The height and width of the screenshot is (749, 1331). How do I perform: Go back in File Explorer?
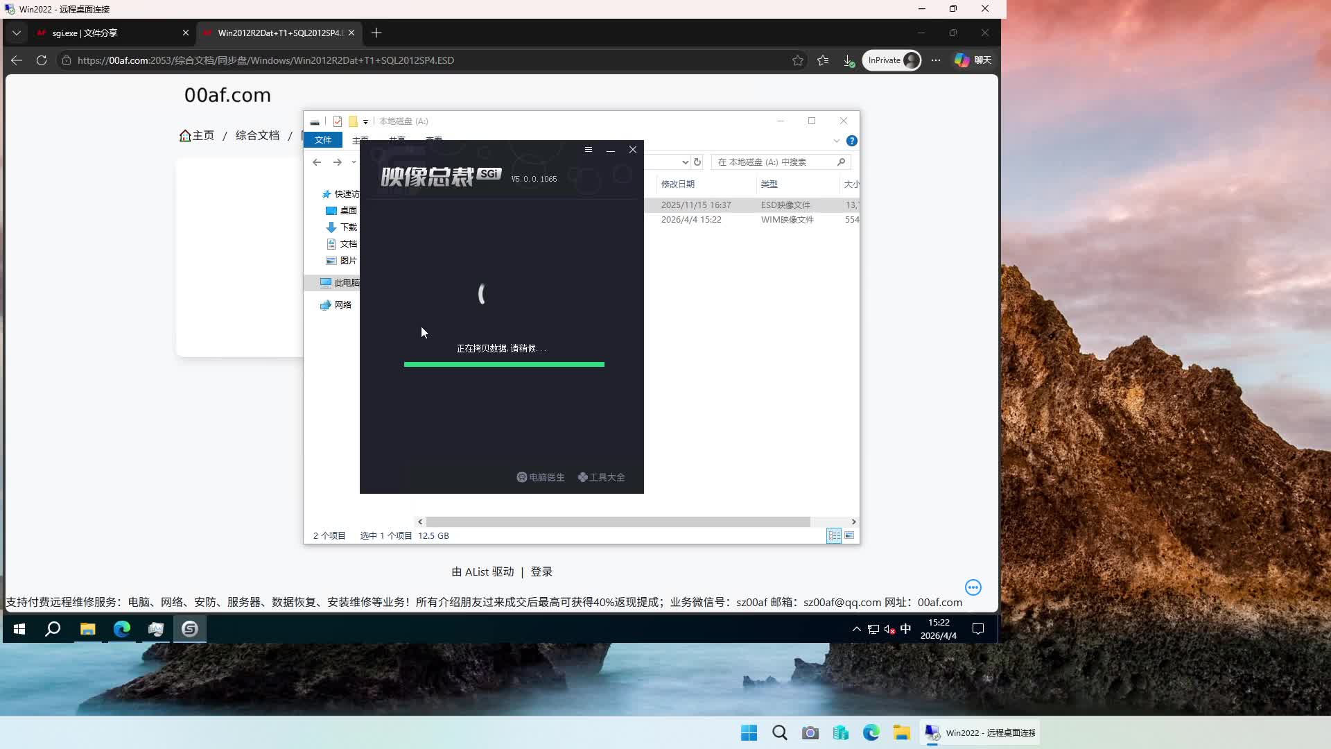coord(317,162)
